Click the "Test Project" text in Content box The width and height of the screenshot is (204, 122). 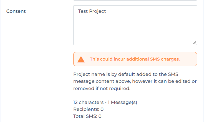92,11
